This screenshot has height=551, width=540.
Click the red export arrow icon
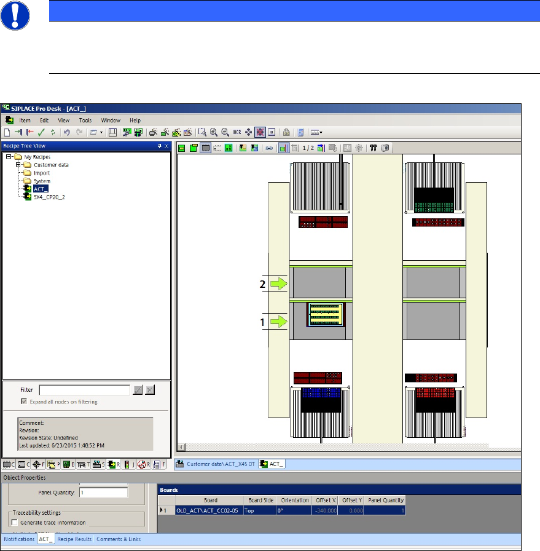[x=30, y=132]
